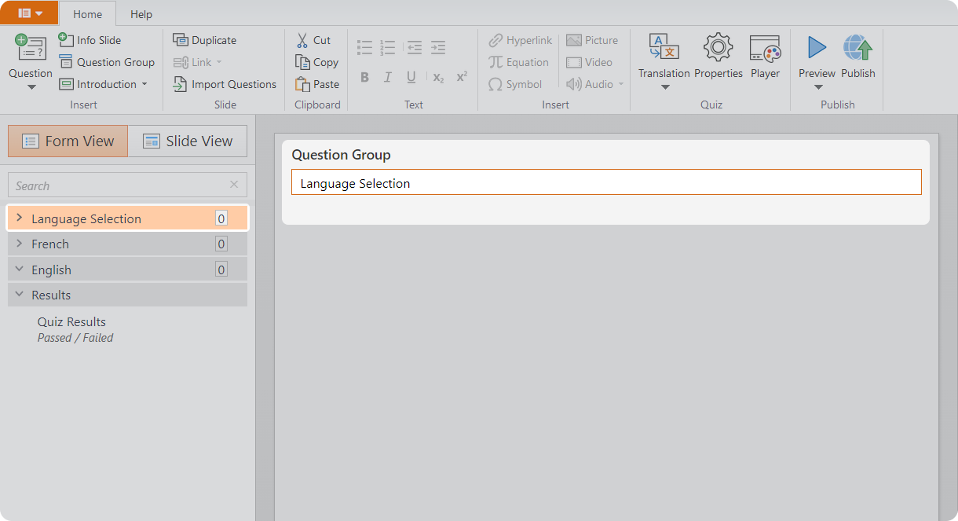The image size is (958, 521).
Task: Open the Help tab
Action: tap(141, 14)
